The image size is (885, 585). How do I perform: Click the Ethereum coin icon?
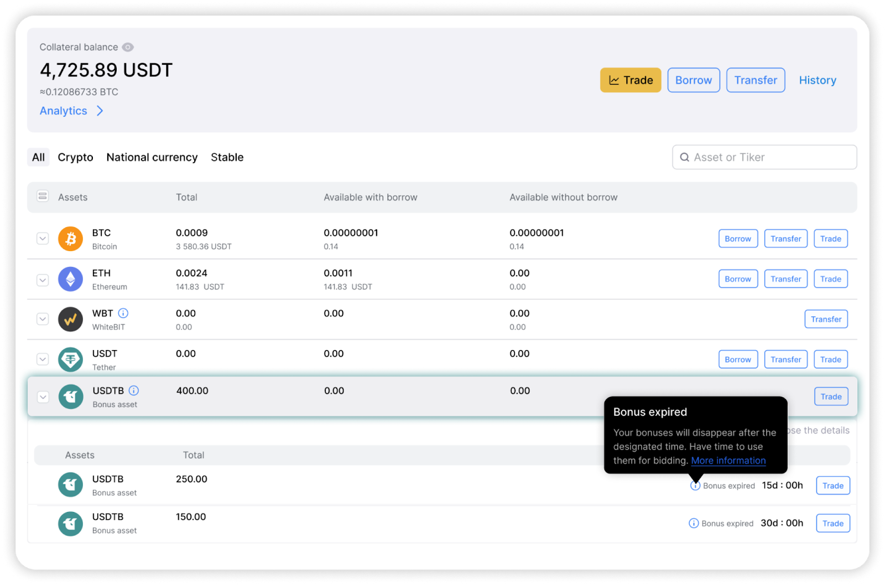(x=70, y=279)
